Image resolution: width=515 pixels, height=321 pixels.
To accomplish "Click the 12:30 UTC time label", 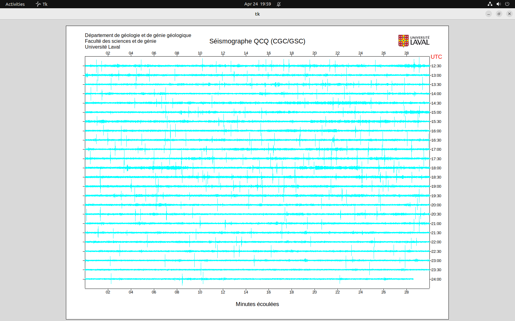I will 436,66.
